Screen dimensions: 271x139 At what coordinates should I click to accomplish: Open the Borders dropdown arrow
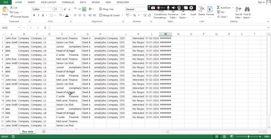point(55,15)
